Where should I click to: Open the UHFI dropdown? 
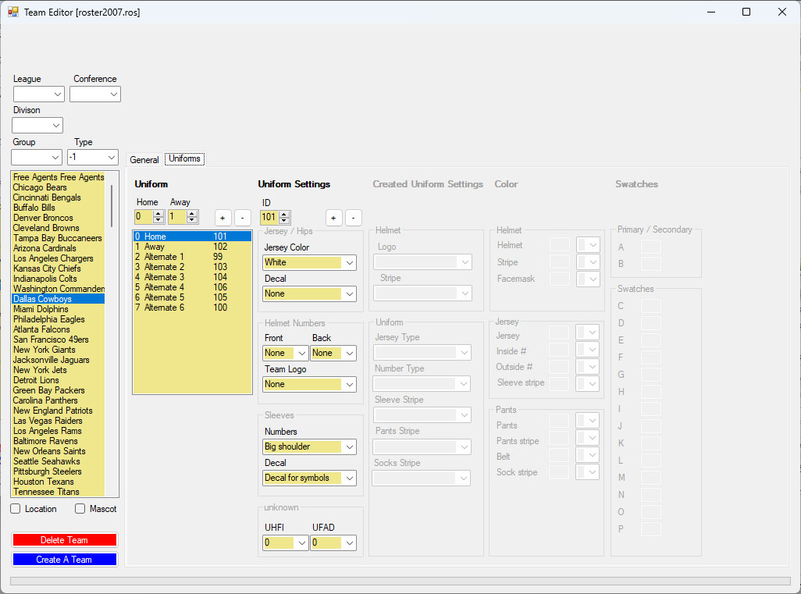(286, 542)
